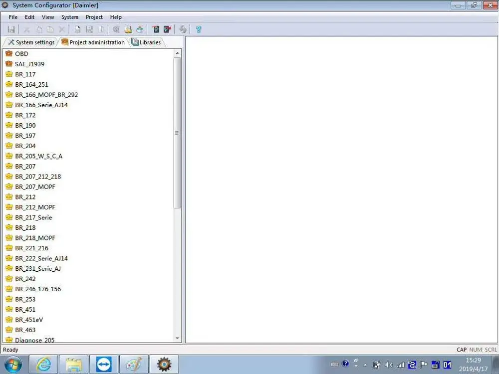Image resolution: width=499 pixels, height=374 pixels.
Task: Select the BR_212_MOPF project
Action: coord(35,207)
